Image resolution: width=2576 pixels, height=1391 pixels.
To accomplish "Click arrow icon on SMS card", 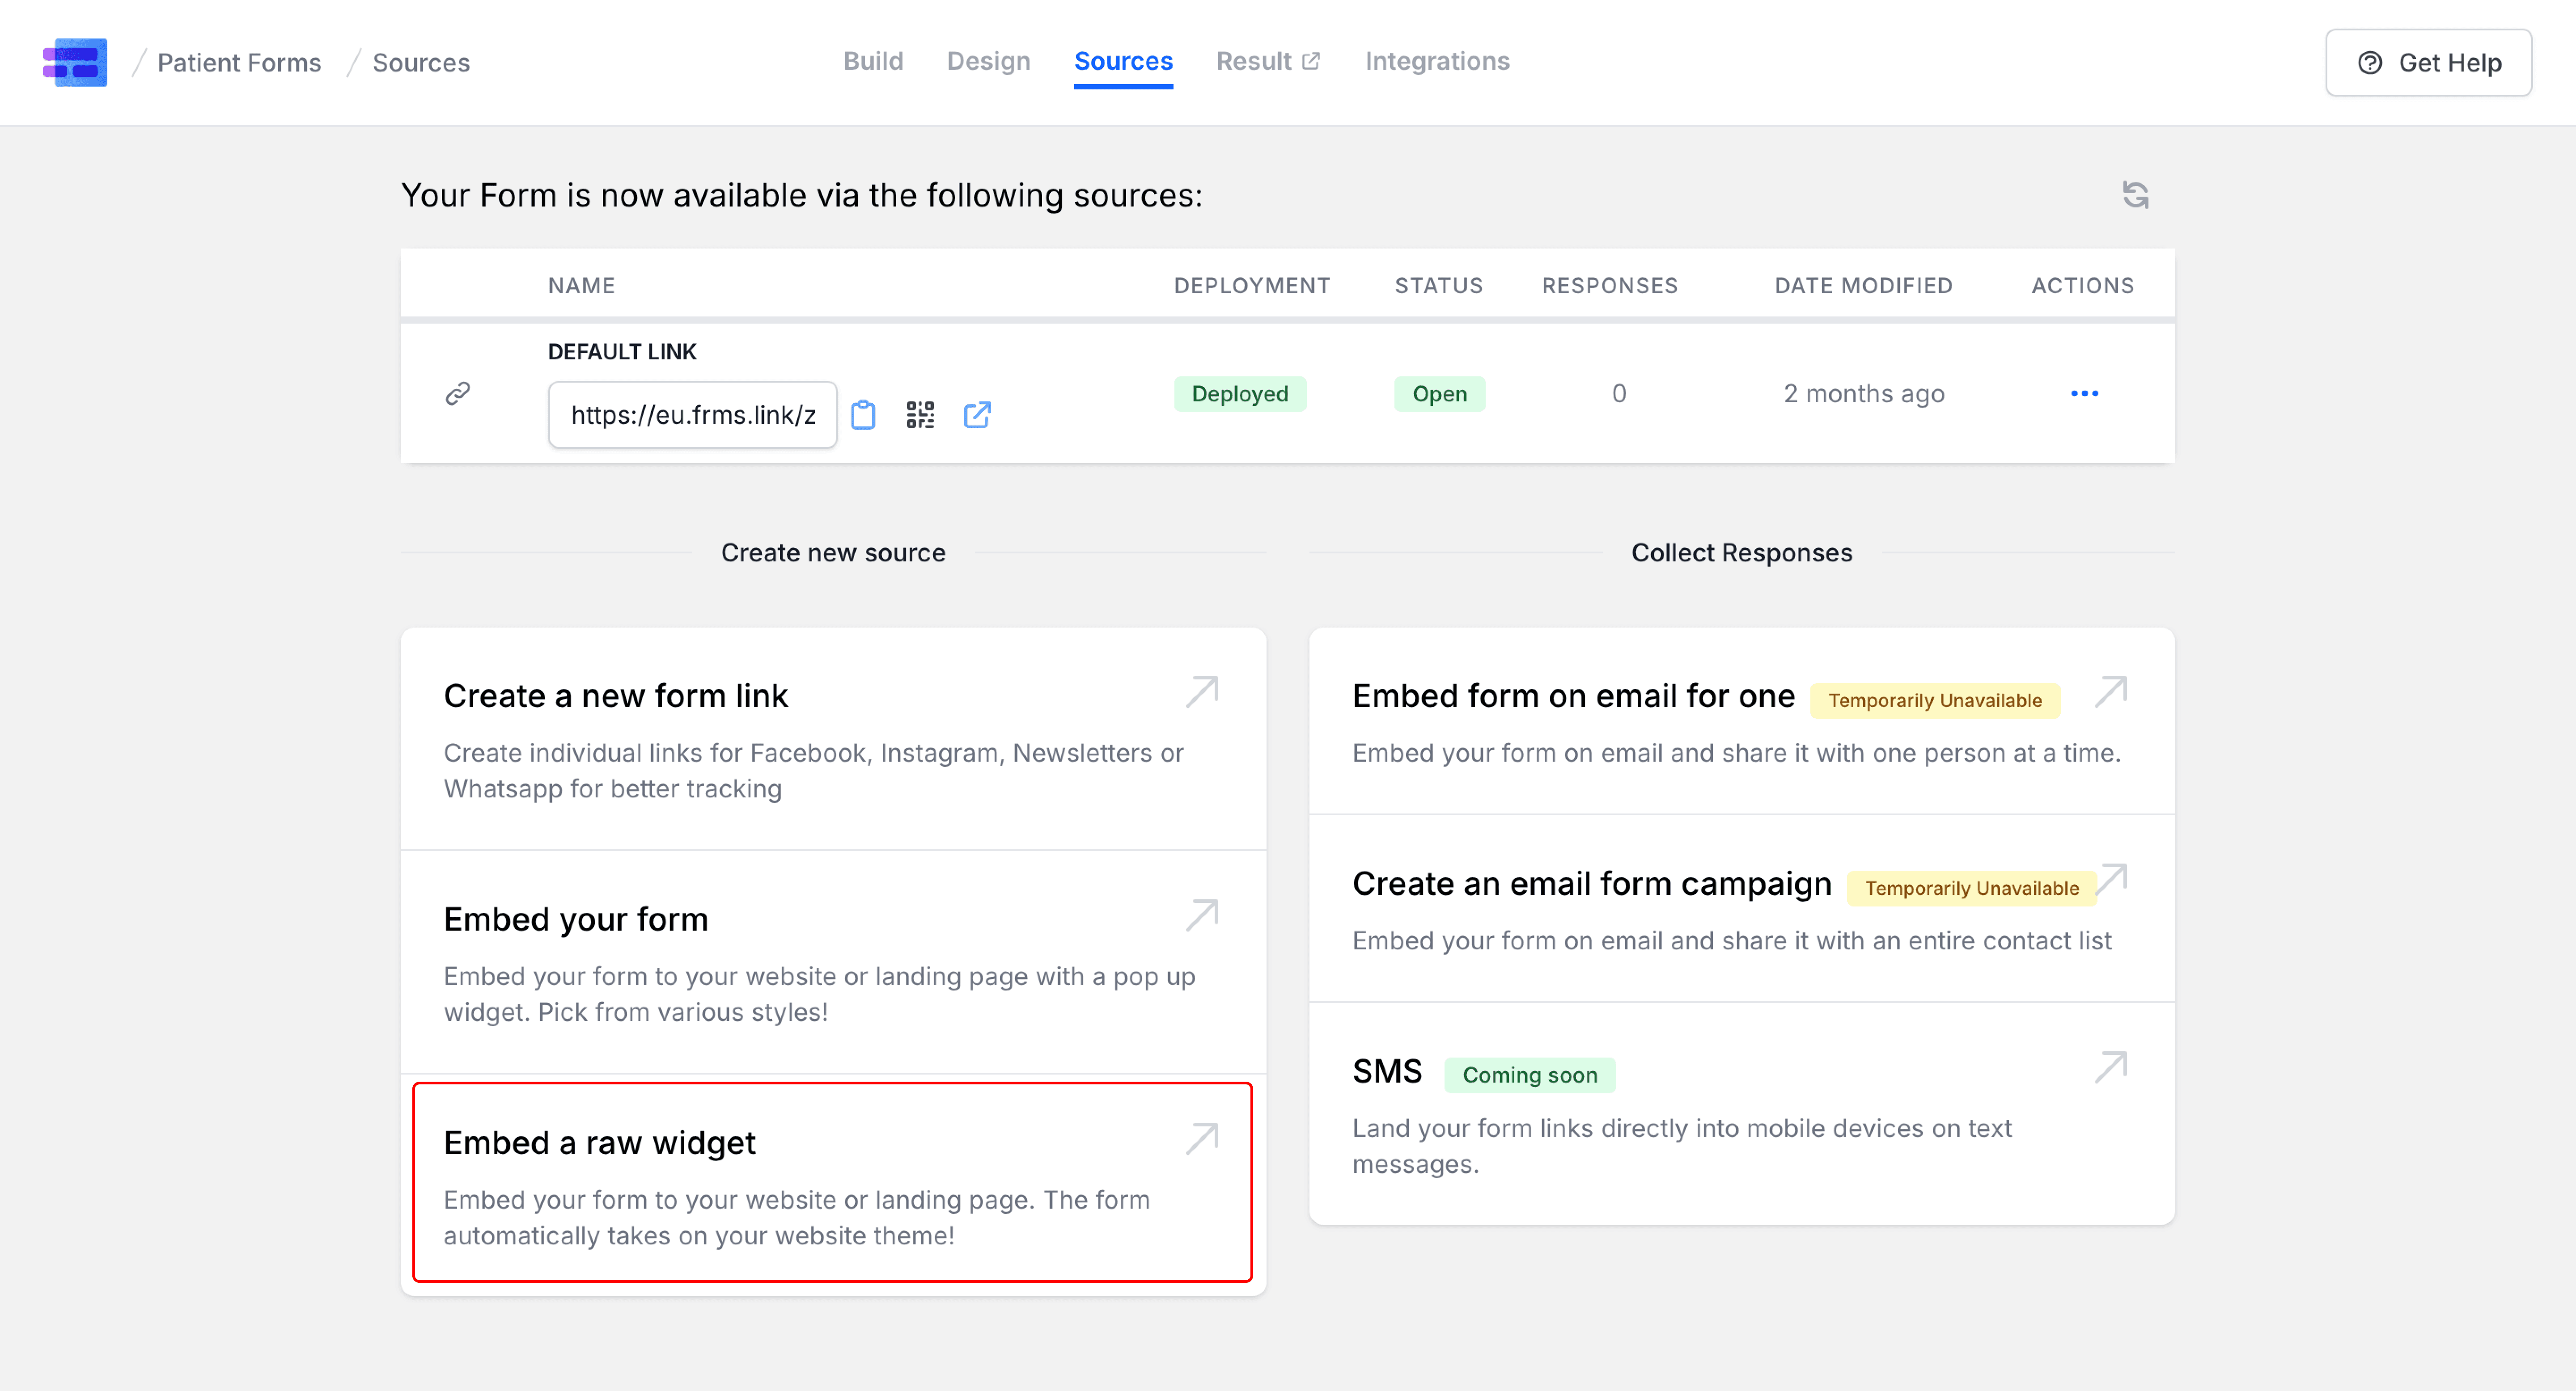I will tap(2111, 1067).
